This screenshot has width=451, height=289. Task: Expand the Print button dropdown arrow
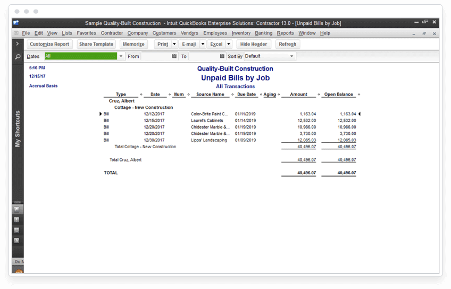pos(174,44)
